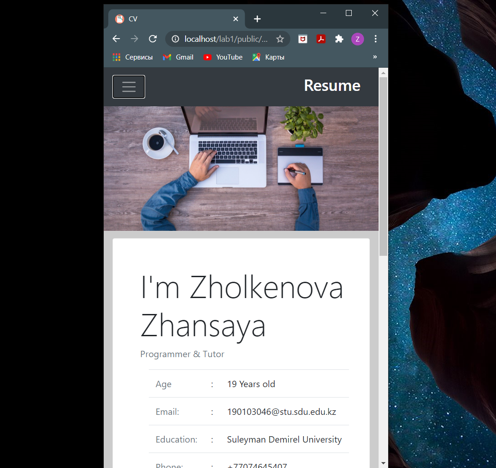Show hidden bookmarks with the chevron
The image size is (496, 468).
(x=375, y=57)
